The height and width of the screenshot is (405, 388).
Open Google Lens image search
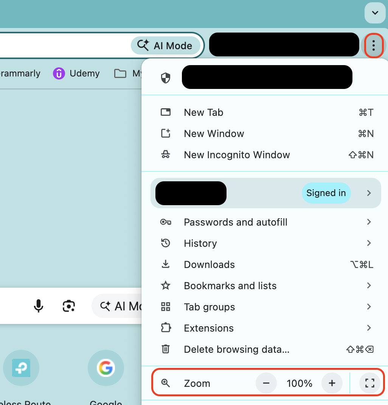(x=68, y=306)
